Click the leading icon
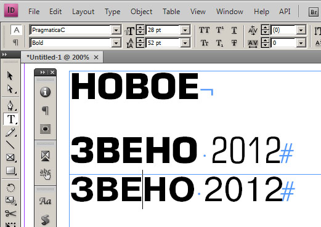This screenshot has width=321, height=227. pos(130,43)
